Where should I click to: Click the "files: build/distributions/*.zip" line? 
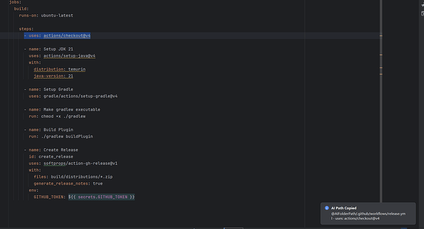click(x=73, y=177)
